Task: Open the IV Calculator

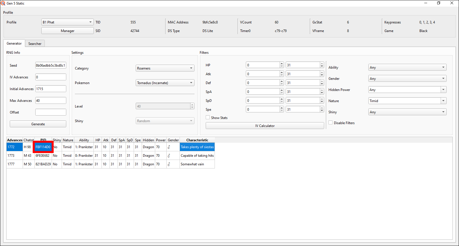Action: (x=265, y=126)
